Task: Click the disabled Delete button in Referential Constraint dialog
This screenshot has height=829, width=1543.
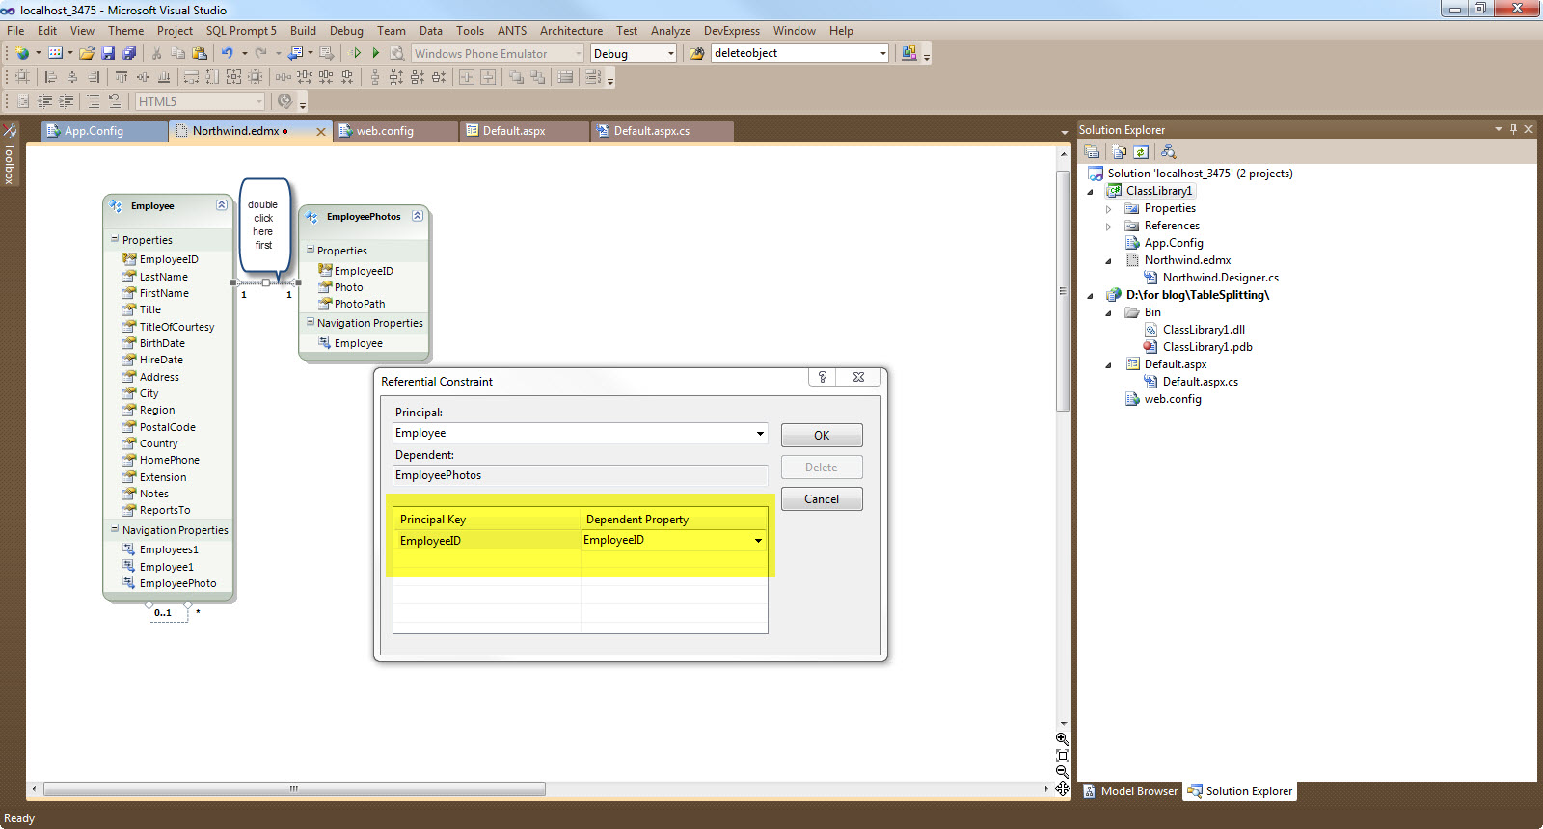Action: [x=822, y=468]
